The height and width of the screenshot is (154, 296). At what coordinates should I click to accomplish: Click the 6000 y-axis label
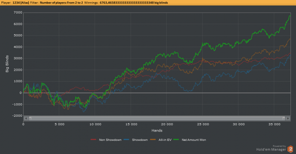click(x=18, y=24)
